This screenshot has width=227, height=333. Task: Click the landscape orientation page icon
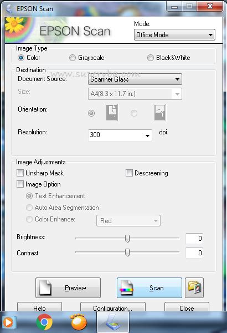159,112
